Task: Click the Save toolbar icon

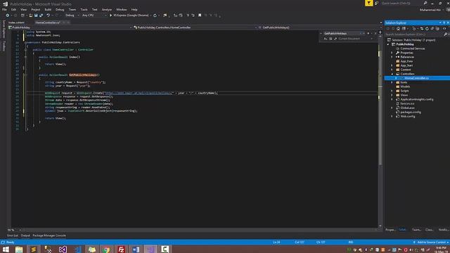Action: point(36,15)
